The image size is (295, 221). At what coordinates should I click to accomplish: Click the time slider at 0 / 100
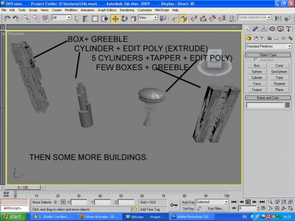coord(23,188)
